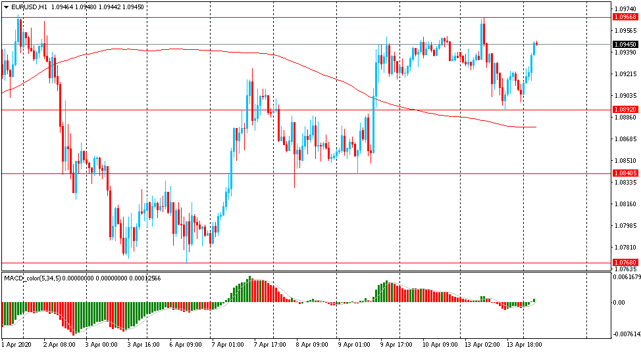This screenshot has height=352, width=641.
Task: Click the 1.07810 price scale value
Action: tap(625, 247)
